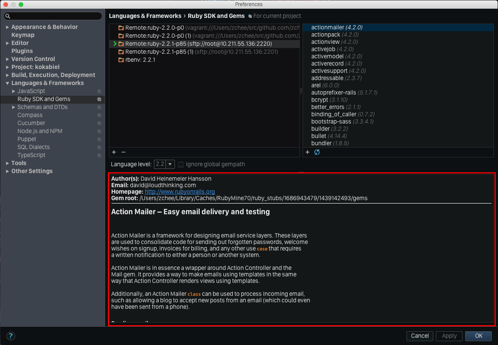
Task: Select Compass settings page
Action: coord(30,115)
